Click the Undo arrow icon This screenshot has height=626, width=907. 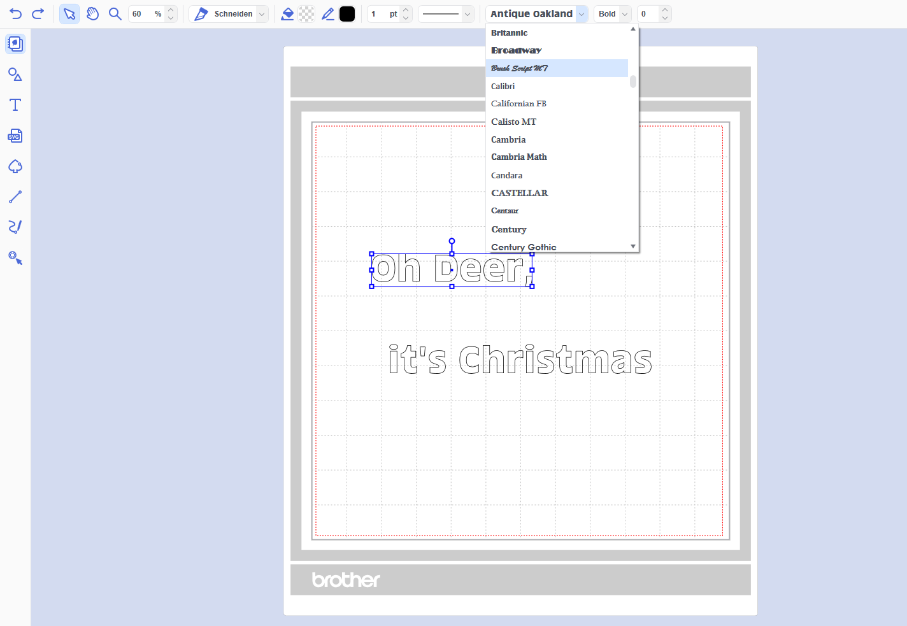(x=16, y=14)
